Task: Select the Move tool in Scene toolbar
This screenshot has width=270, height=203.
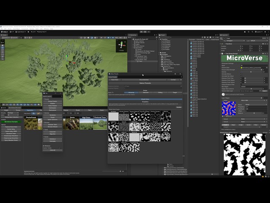Action: [3, 48]
